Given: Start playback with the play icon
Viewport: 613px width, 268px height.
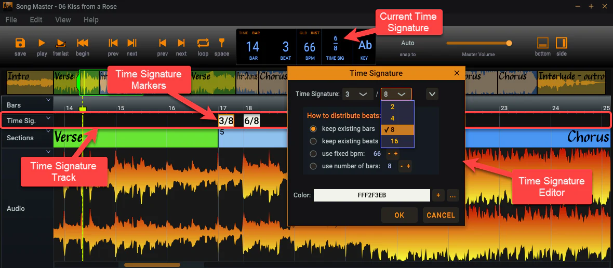Looking at the screenshot, I should [x=42, y=43].
